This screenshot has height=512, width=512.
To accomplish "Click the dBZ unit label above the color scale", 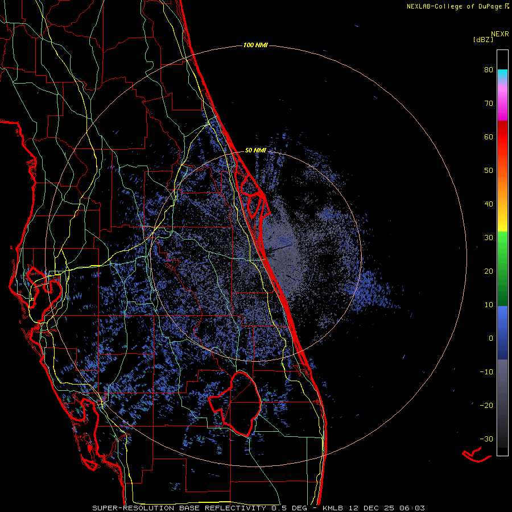I will pyautogui.click(x=483, y=39).
